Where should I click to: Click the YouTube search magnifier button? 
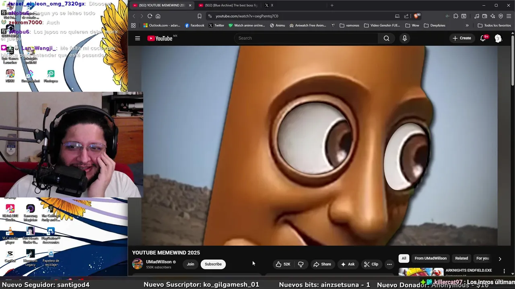386,38
